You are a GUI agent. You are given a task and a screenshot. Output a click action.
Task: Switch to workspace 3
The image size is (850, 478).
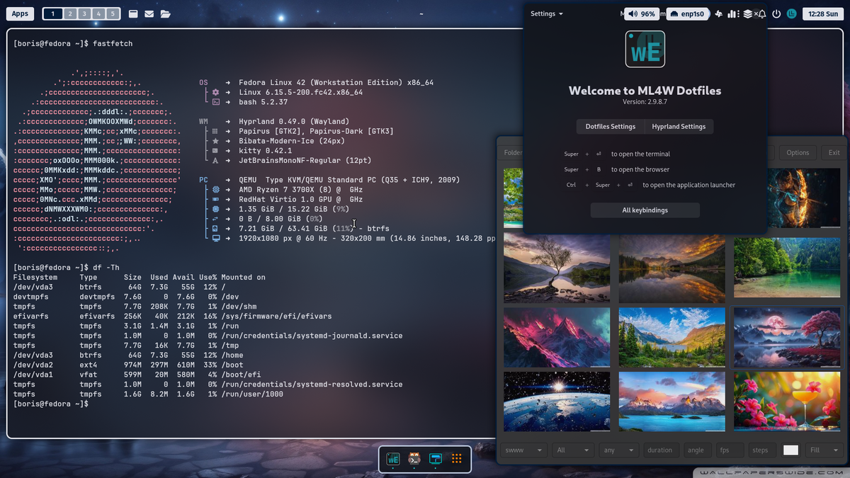[84, 13]
